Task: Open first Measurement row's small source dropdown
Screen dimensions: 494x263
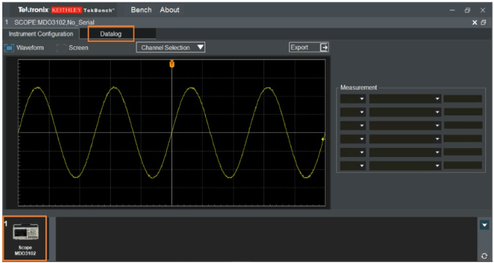Action: [x=353, y=99]
